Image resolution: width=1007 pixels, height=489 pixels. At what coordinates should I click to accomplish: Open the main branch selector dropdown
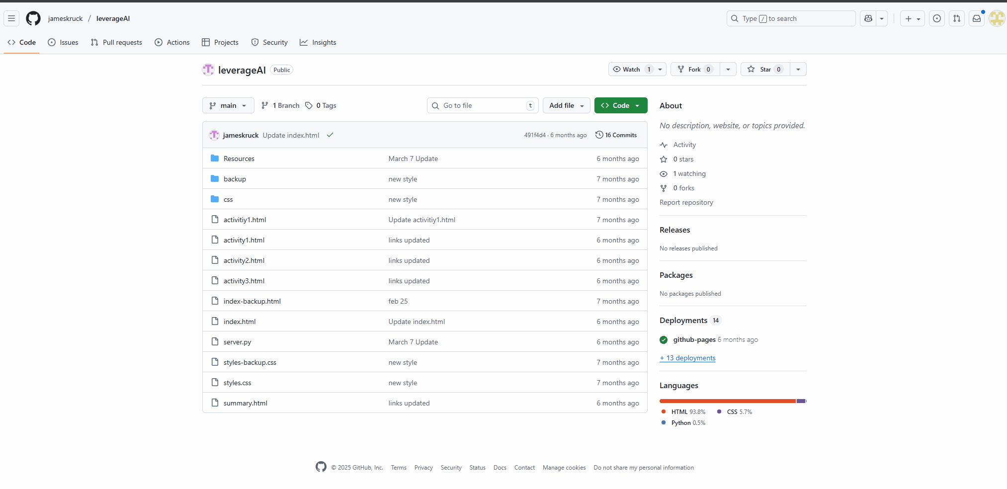228,105
